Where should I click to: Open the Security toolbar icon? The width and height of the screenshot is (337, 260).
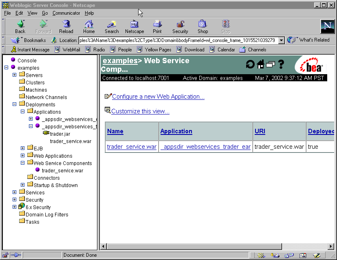180,24
